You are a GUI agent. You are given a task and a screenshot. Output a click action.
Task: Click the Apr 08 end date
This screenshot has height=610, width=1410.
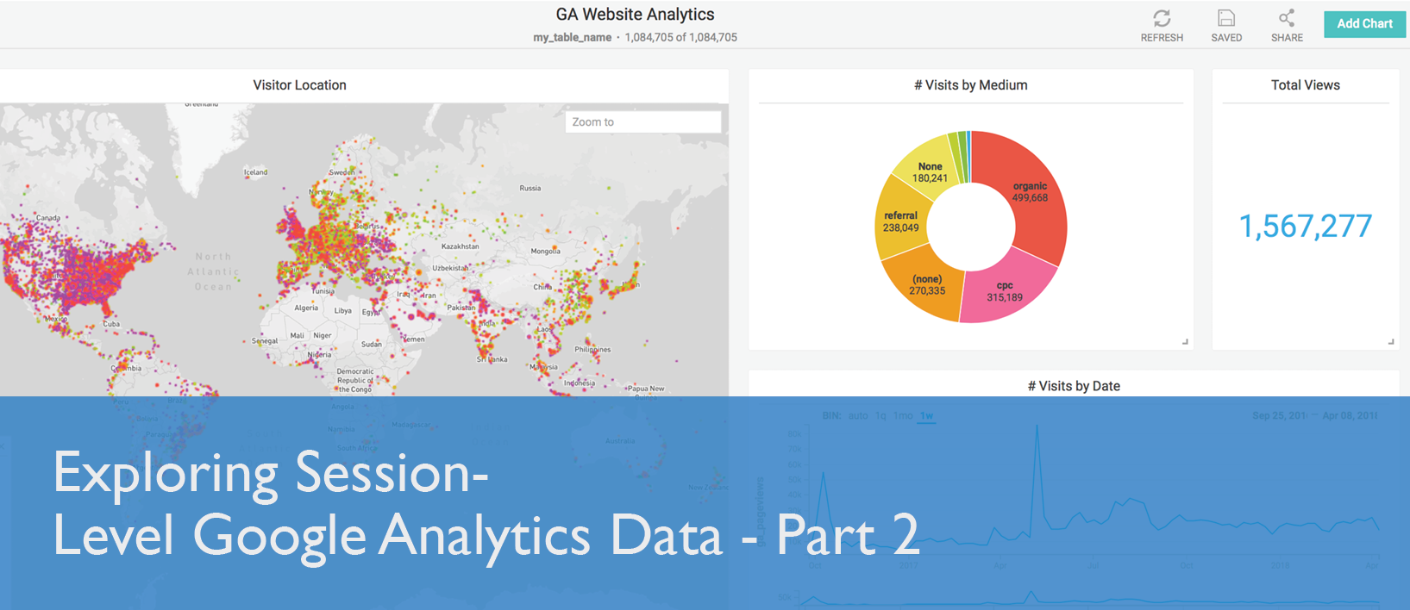coord(1350,415)
